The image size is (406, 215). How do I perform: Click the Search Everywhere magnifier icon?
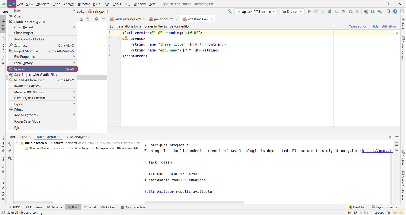tap(388, 11)
